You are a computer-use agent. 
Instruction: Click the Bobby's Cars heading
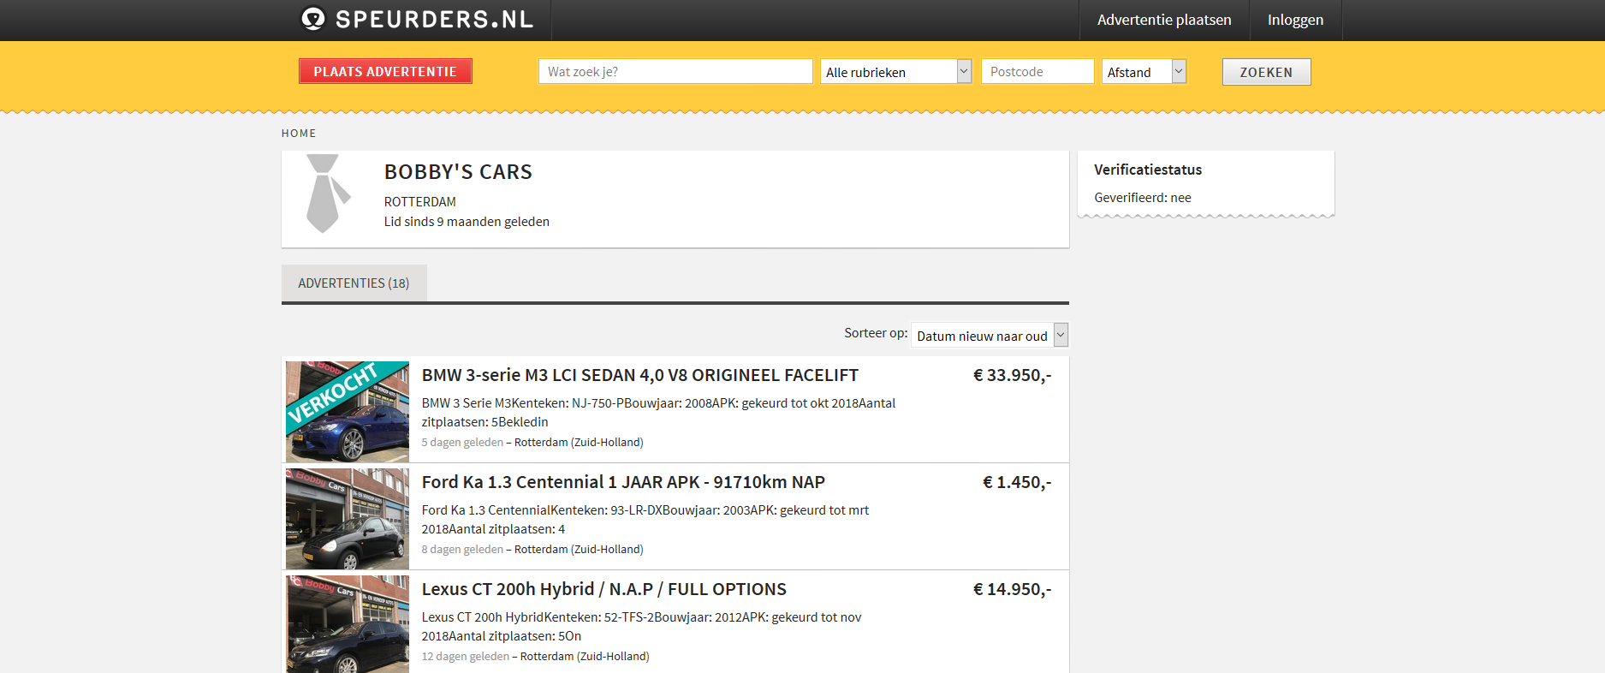458,171
